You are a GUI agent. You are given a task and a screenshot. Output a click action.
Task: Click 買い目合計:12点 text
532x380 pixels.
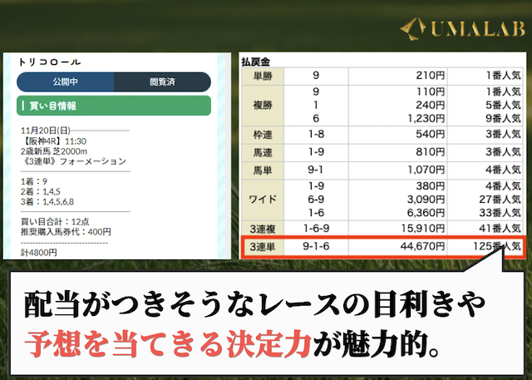coord(55,222)
